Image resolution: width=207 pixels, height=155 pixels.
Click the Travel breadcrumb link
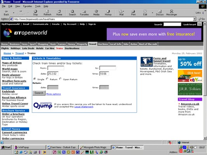tap(19, 53)
